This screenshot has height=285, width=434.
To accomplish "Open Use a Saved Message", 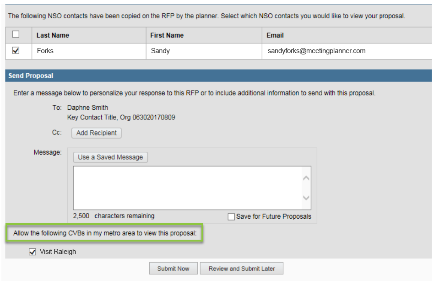I will pyautogui.click(x=110, y=157).
